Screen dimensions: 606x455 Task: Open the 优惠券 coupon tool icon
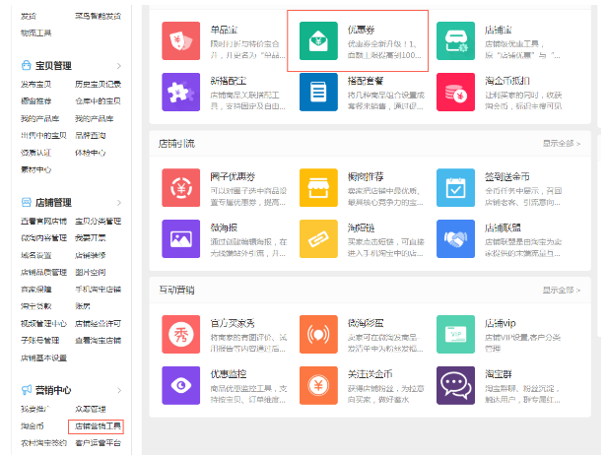(318, 41)
